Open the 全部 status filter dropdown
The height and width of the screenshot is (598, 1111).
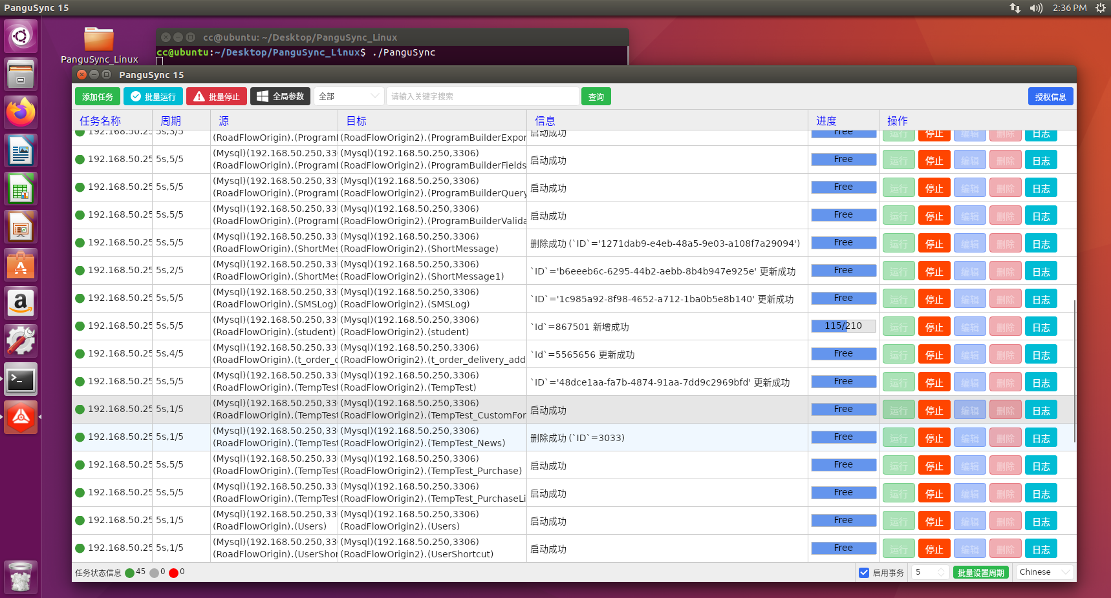tap(349, 96)
